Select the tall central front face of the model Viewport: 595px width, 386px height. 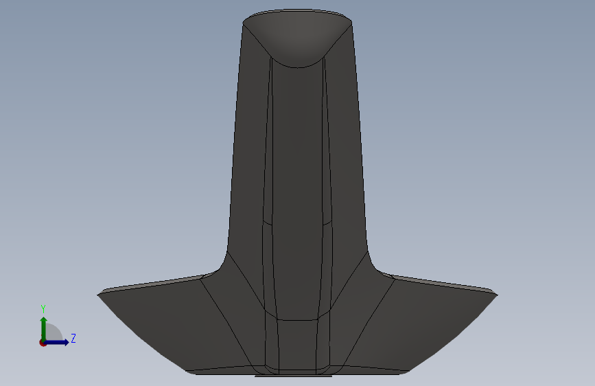click(x=298, y=190)
